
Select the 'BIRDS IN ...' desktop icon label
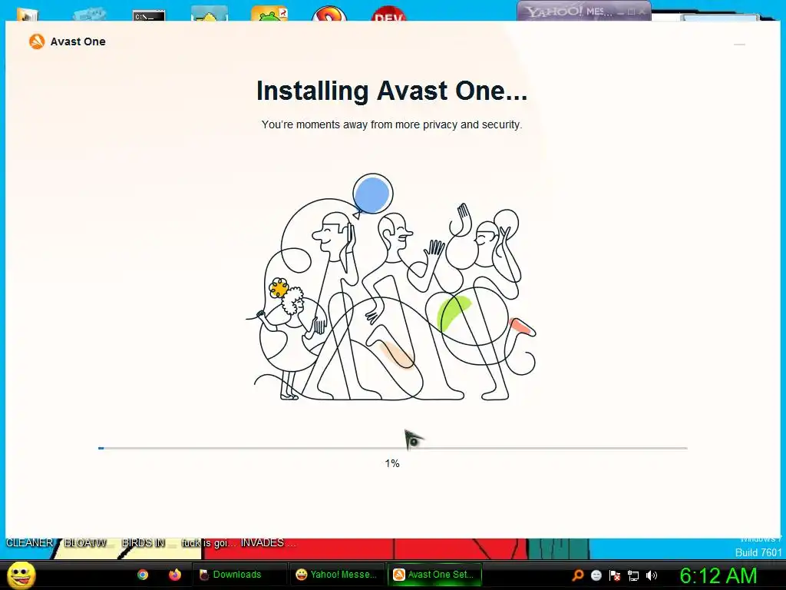[148, 543]
